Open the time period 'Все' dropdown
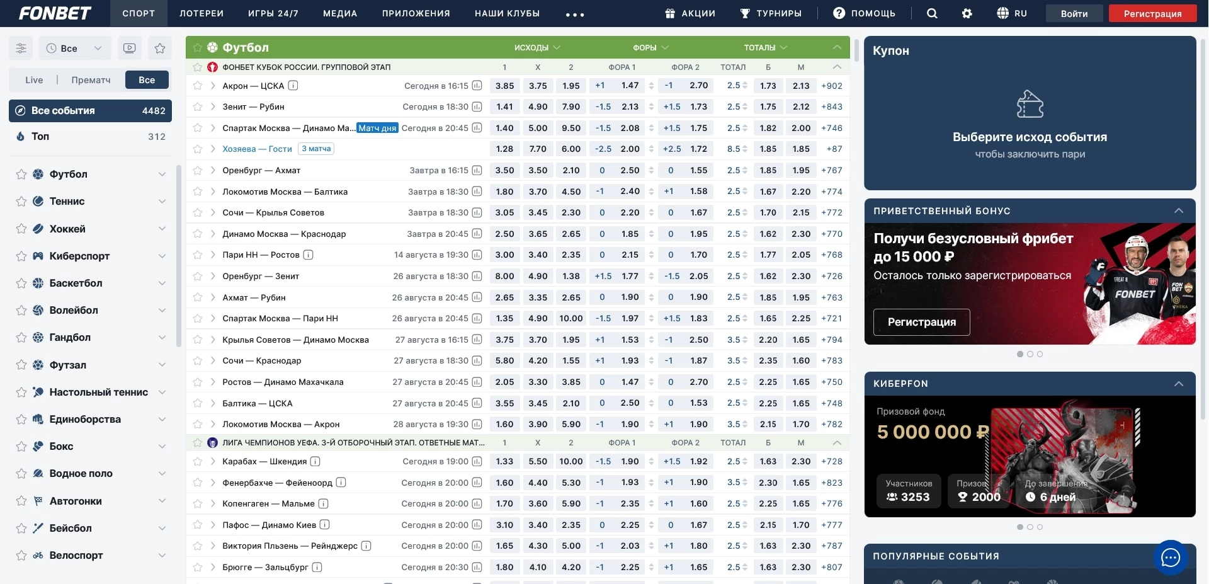This screenshot has height=584, width=1209. 74,48
